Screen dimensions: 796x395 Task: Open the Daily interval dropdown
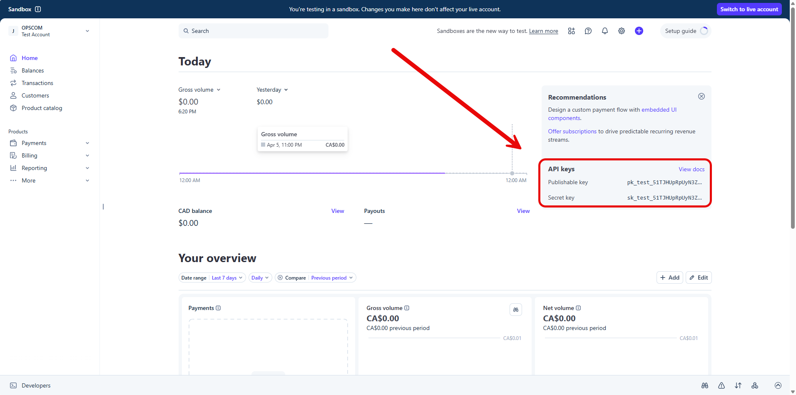(260, 278)
